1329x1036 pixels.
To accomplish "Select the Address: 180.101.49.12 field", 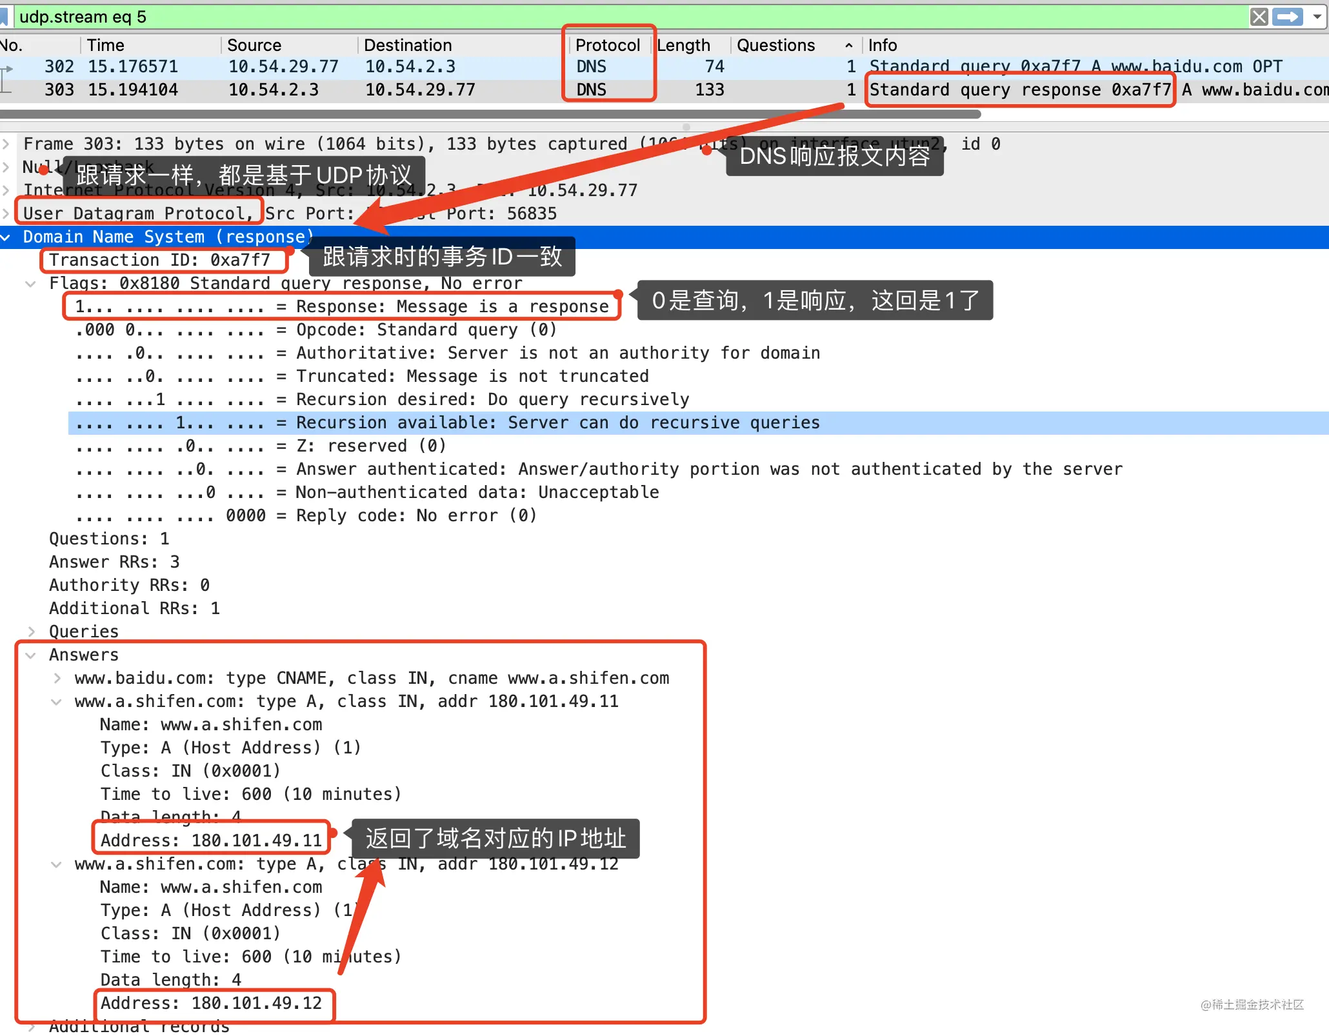I will click(x=211, y=1003).
